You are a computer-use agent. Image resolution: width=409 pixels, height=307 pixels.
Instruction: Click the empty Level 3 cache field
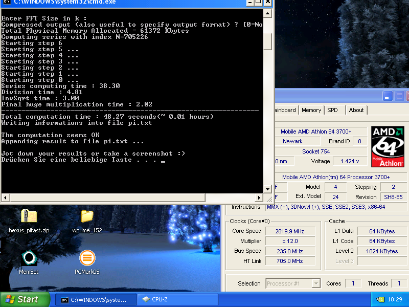[382, 261]
